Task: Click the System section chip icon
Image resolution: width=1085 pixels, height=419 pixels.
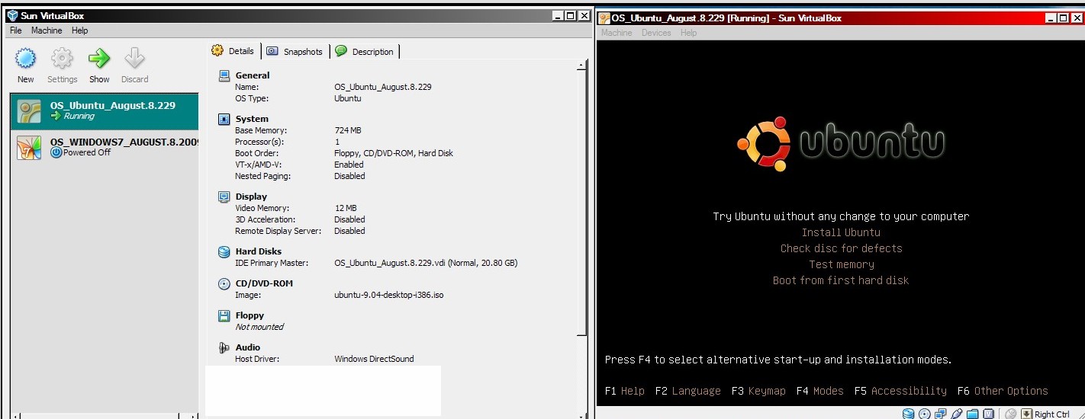Action: point(224,119)
